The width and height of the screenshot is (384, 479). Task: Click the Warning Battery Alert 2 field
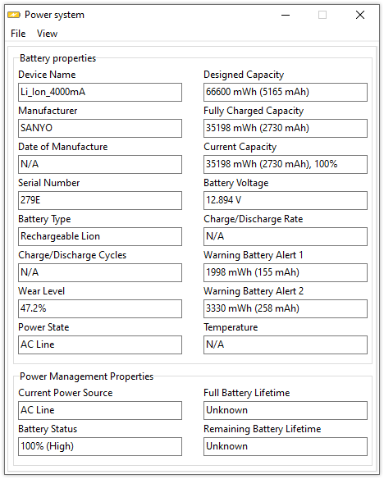coord(286,308)
